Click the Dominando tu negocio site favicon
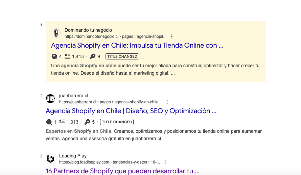301x175 pixels. tap(56, 33)
